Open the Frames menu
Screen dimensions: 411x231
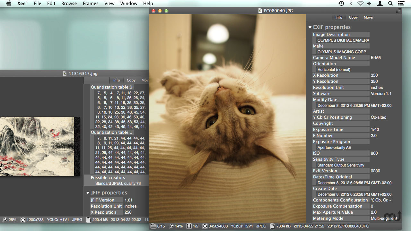point(91,4)
